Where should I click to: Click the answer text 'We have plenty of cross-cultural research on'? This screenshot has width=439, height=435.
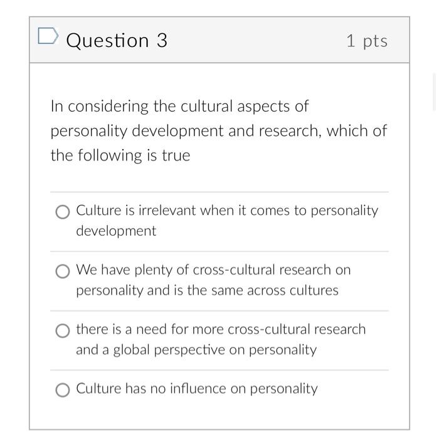(x=213, y=270)
